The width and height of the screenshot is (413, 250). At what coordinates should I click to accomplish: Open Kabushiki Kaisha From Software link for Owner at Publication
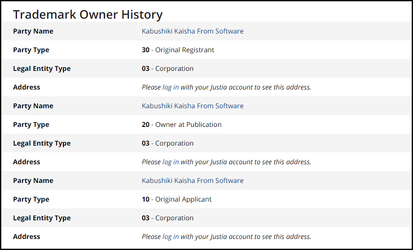click(193, 106)
